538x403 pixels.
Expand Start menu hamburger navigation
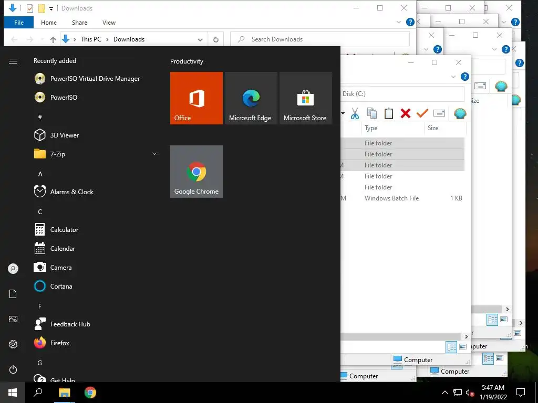(13, 61)
